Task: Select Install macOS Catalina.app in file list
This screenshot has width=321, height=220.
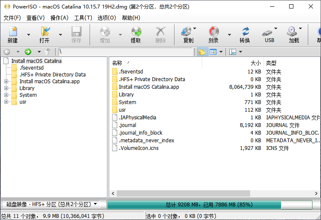Action: pos(149,87)
